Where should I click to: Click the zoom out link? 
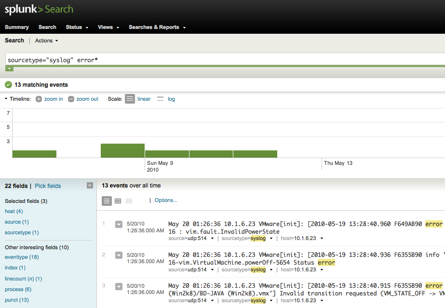[x=87, y=99]
